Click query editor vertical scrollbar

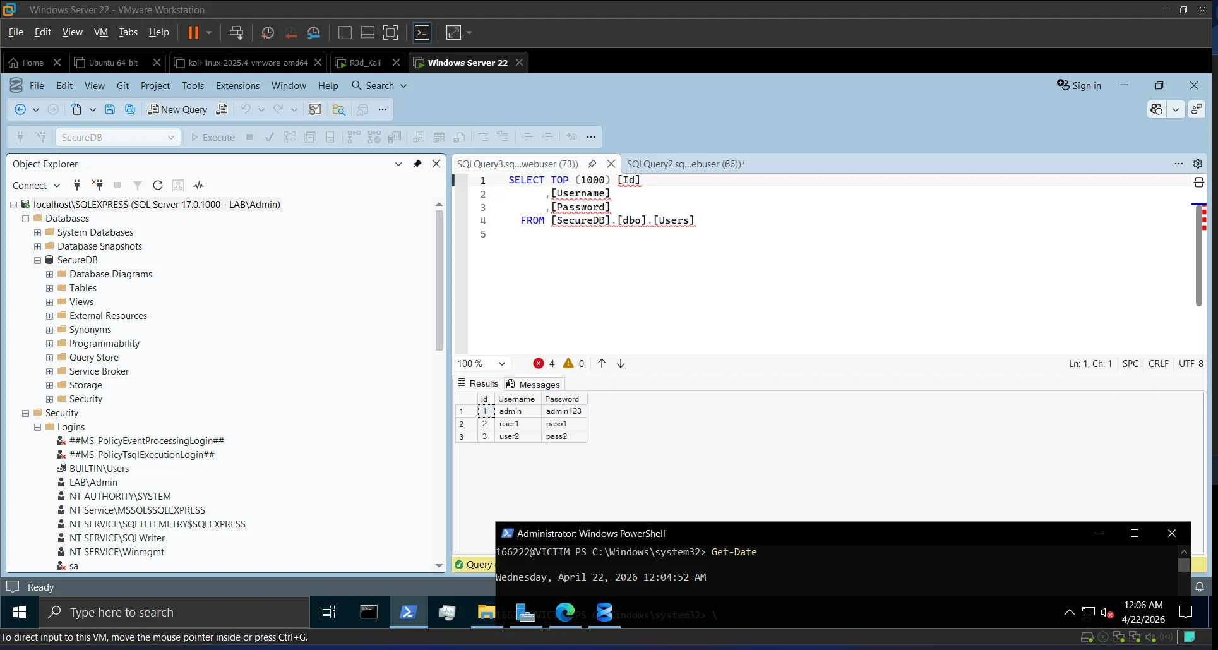pos(1198,256)
